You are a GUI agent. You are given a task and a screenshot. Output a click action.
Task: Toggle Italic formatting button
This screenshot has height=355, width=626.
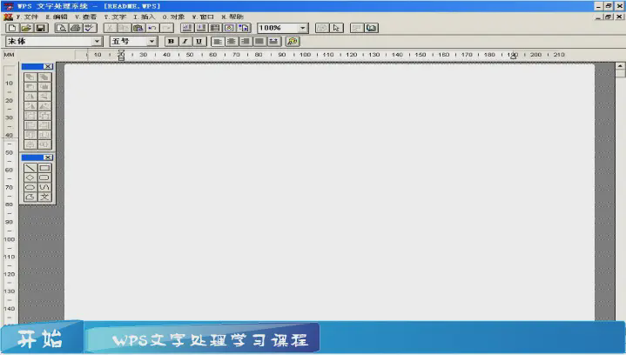(185, 41)
